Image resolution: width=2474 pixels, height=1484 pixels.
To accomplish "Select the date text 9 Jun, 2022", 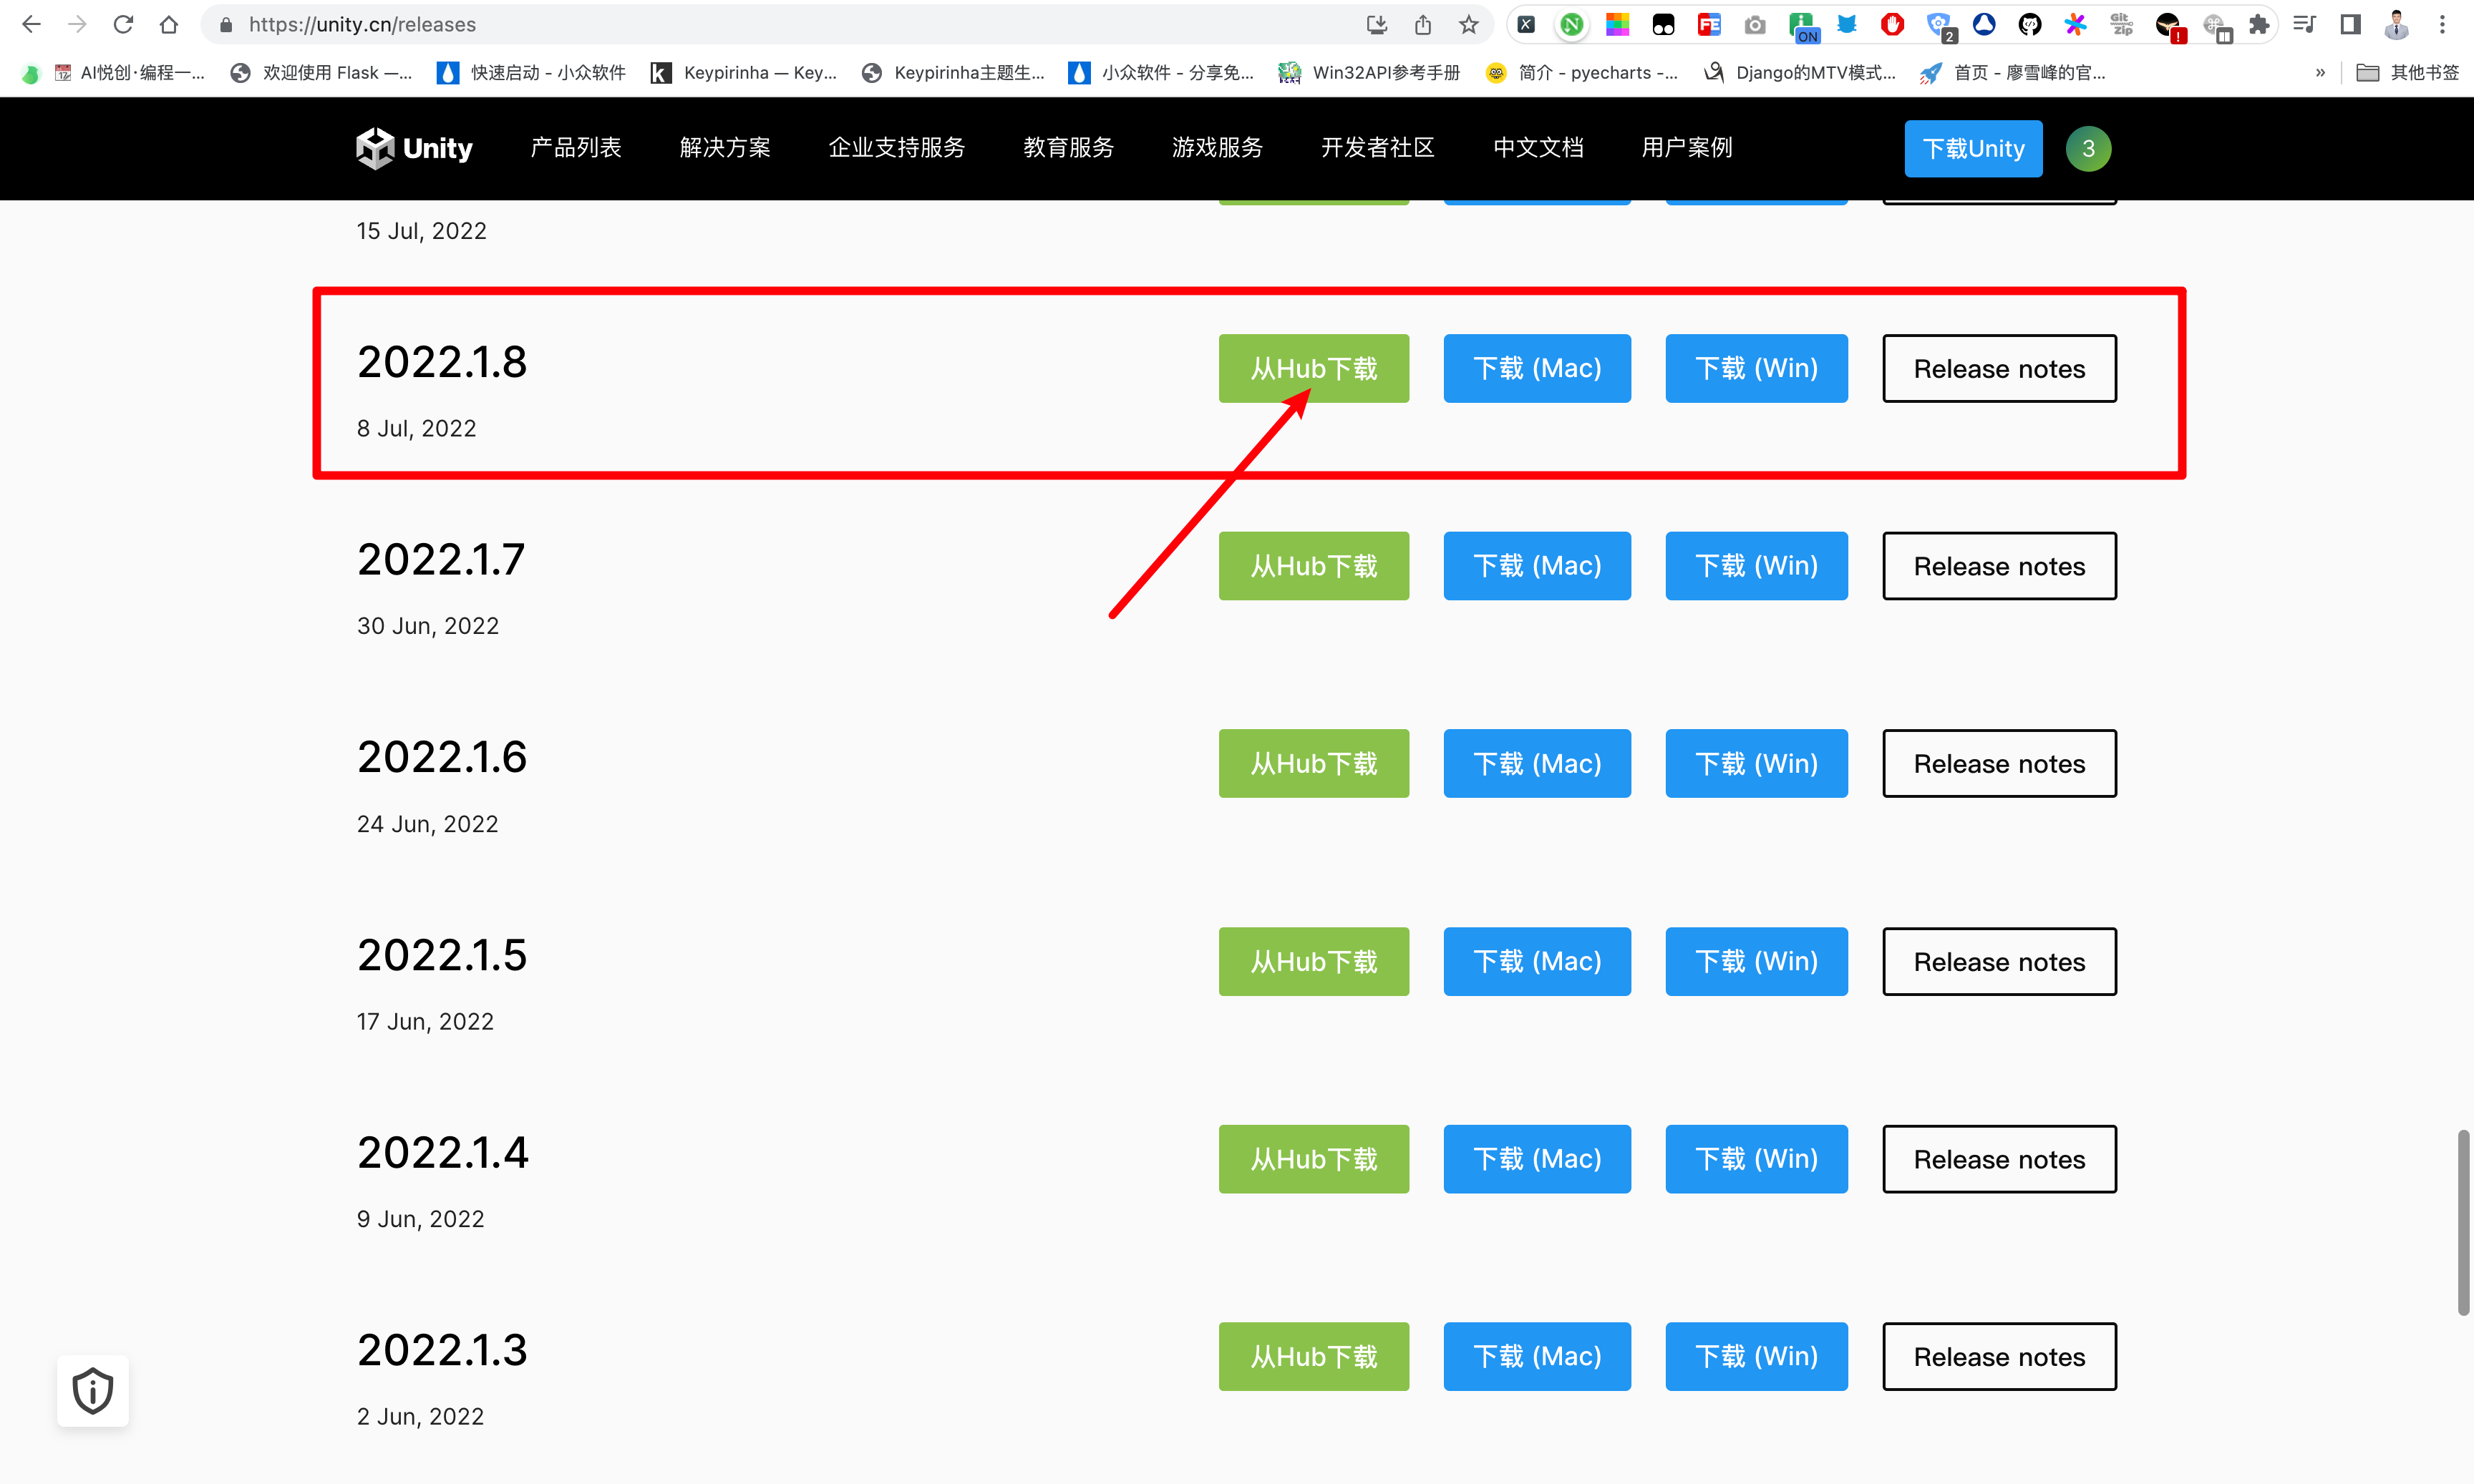I will [x=420, y=1219].
